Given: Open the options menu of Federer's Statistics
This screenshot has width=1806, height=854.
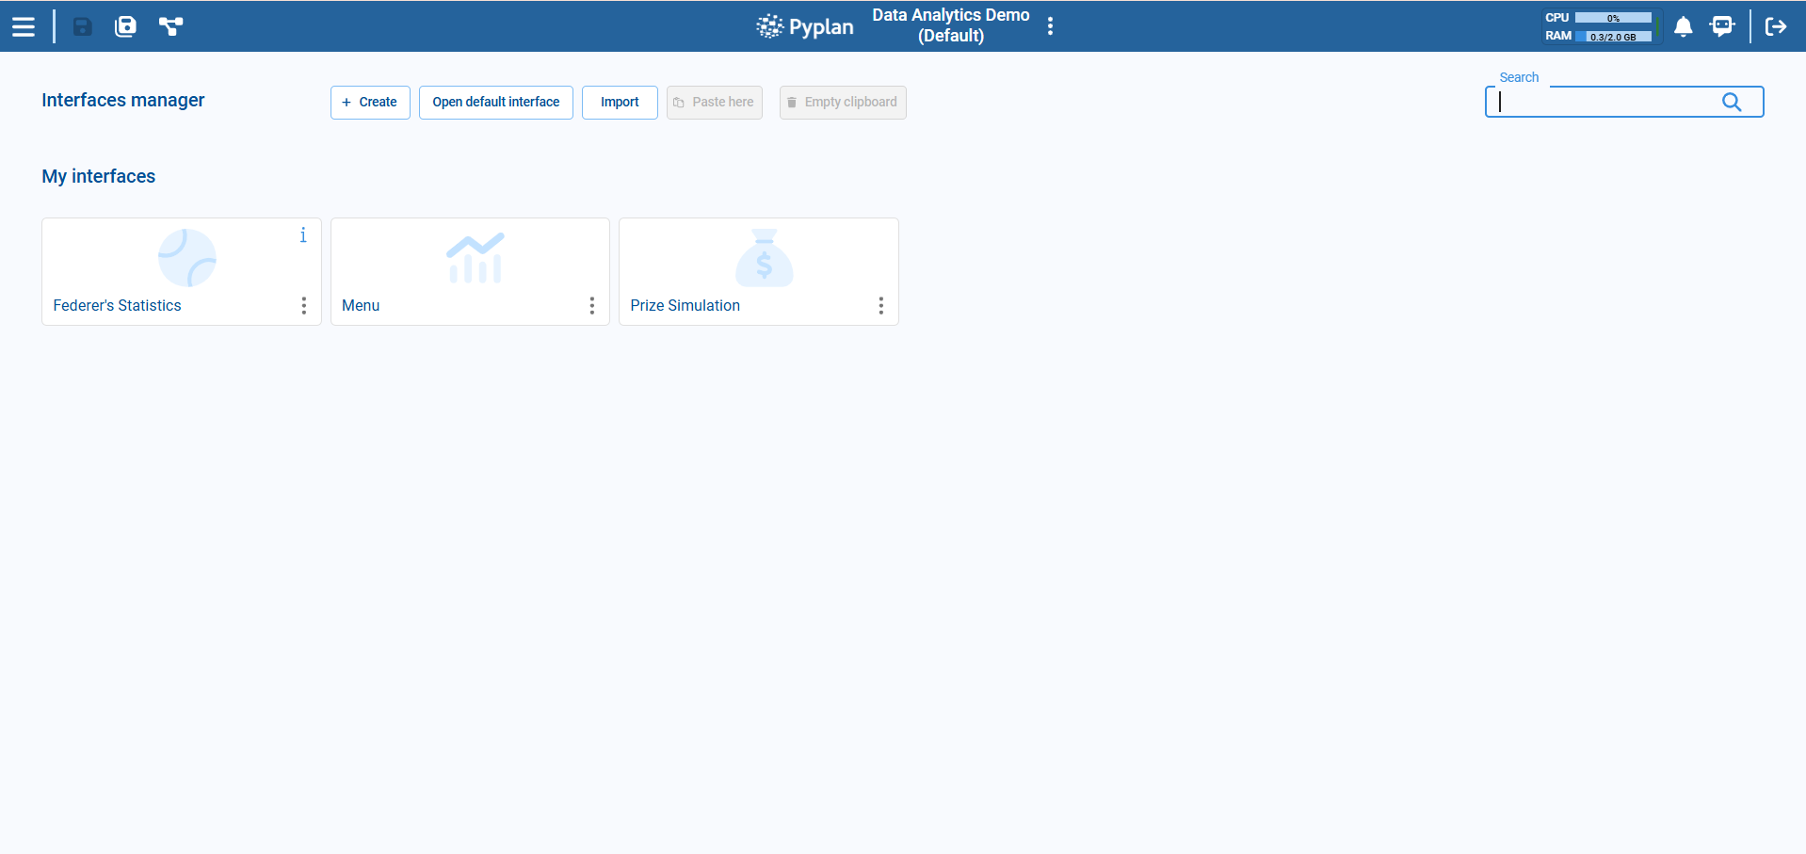Looking at the screenshot, I should tap(303, 305).
